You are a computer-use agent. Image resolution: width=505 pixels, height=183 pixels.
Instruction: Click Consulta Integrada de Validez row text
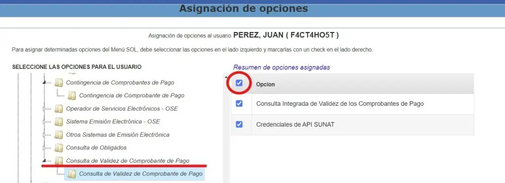coord(340,104)
